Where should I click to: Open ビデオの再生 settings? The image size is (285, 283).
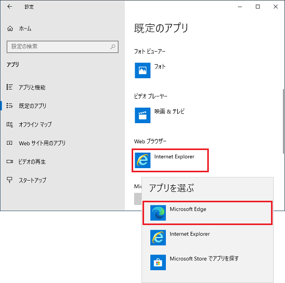tap(26, 161)
